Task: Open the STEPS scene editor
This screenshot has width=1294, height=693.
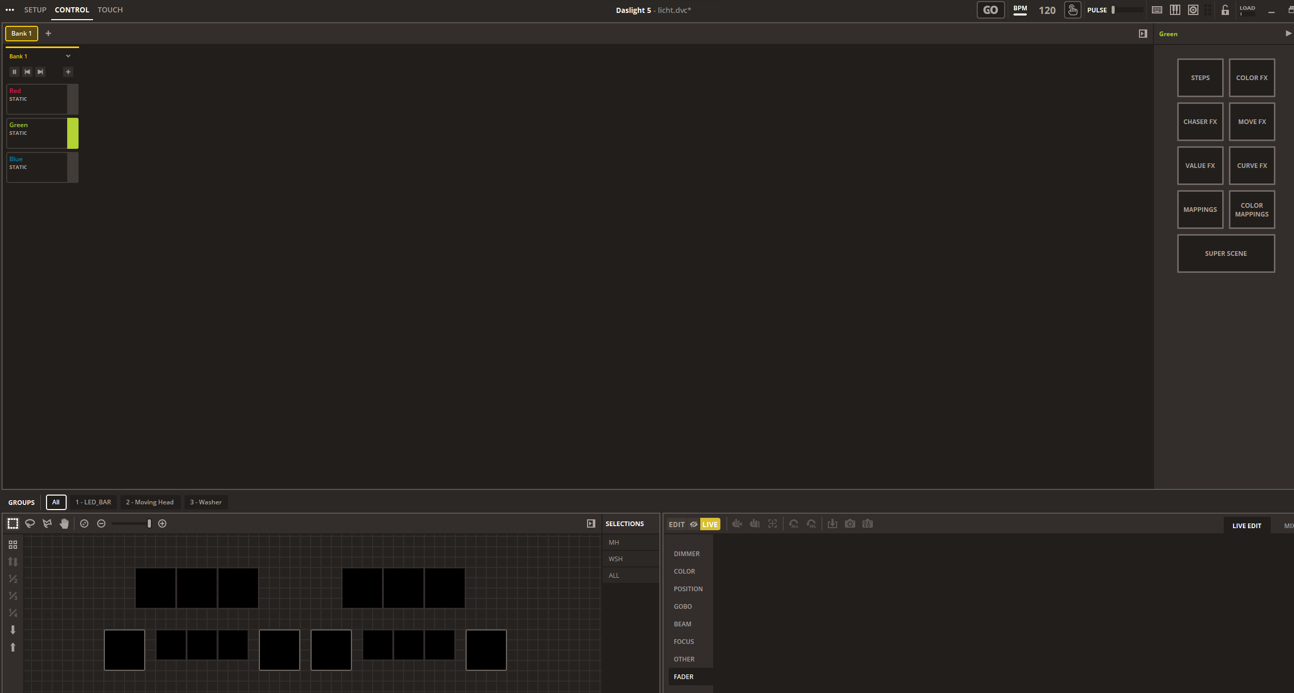Action: pyautogui.click(x=1200, y=78)
